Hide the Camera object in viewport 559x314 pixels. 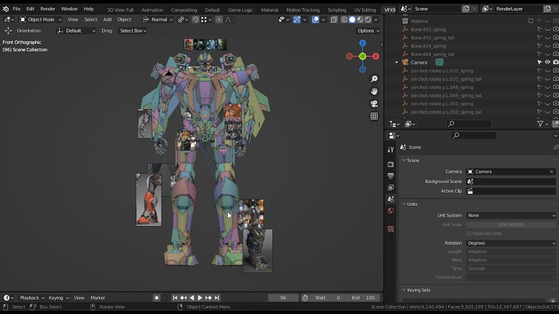tap(547, 62)
